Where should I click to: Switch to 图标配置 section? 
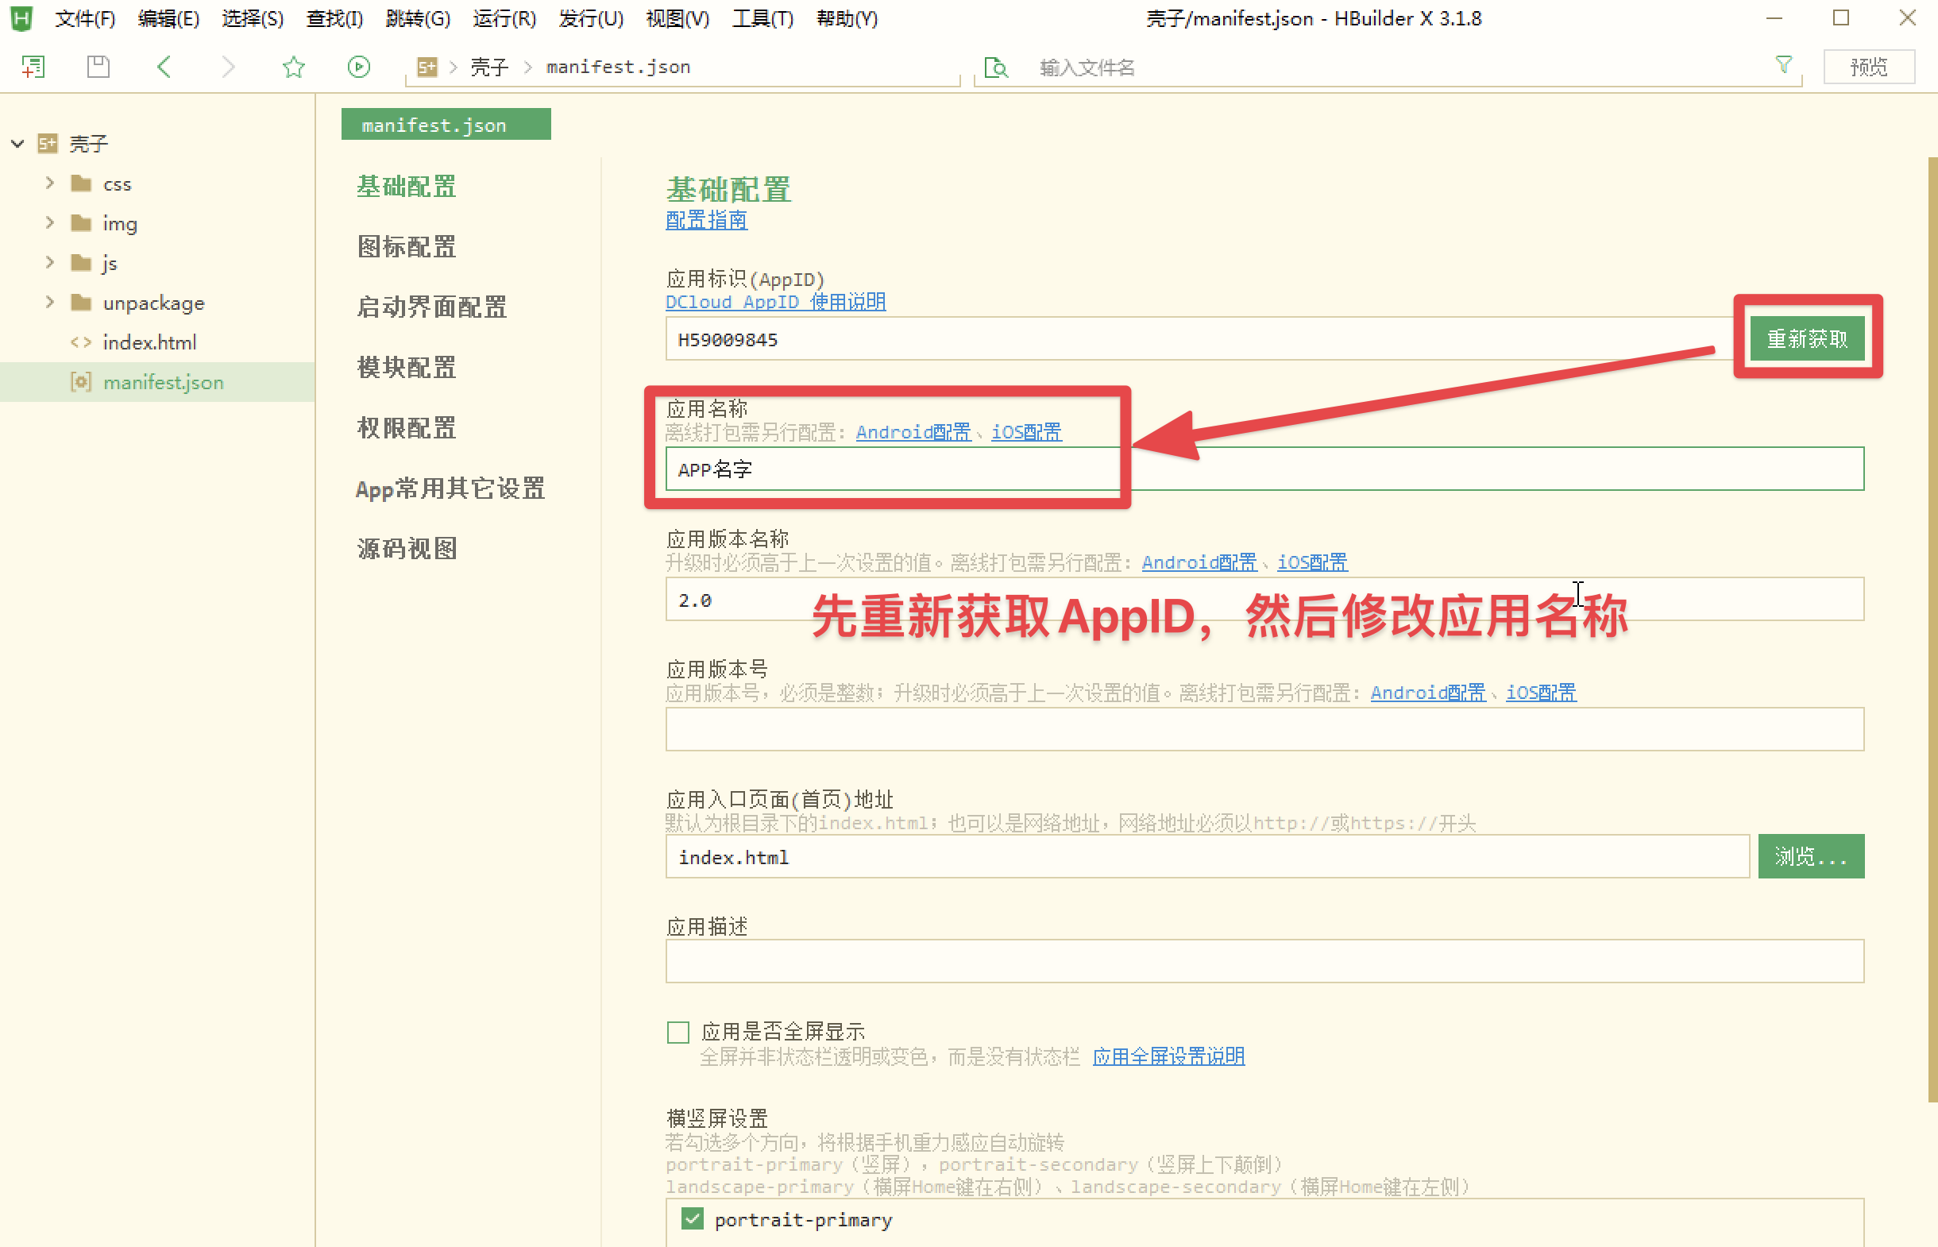click(407, 246)
